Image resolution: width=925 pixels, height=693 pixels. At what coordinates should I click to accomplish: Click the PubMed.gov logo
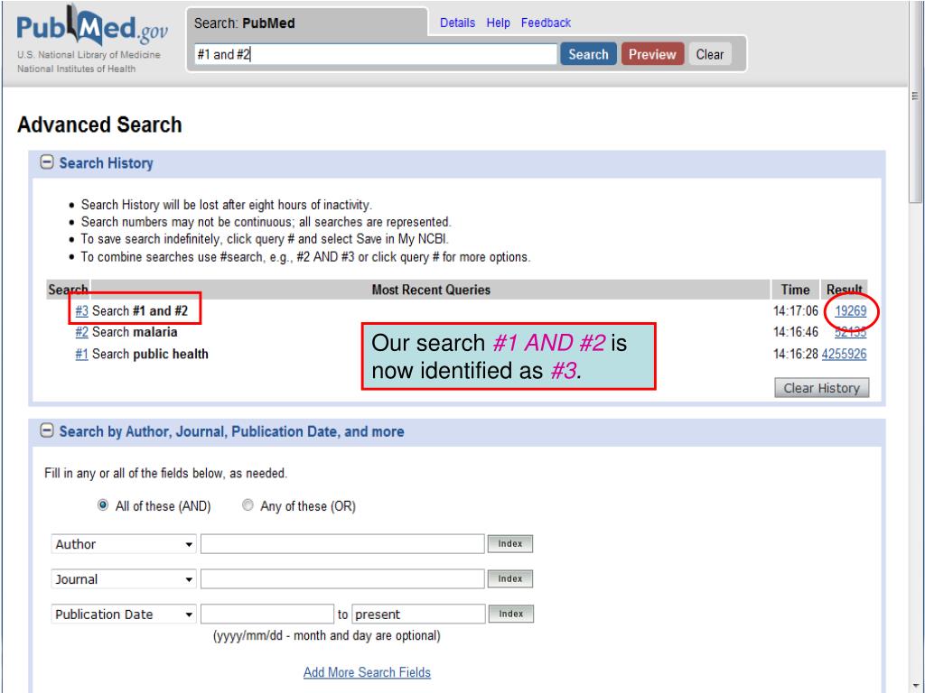[x=91, y=27]
